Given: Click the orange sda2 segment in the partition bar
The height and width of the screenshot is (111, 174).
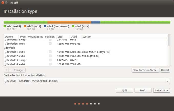Looking at the screenshot, I should (69, 22).
